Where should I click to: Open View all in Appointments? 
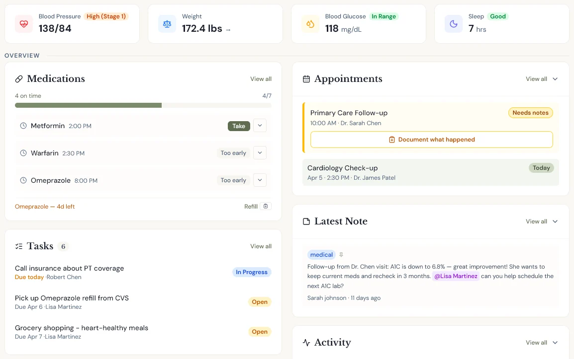(x=536, y=79)
